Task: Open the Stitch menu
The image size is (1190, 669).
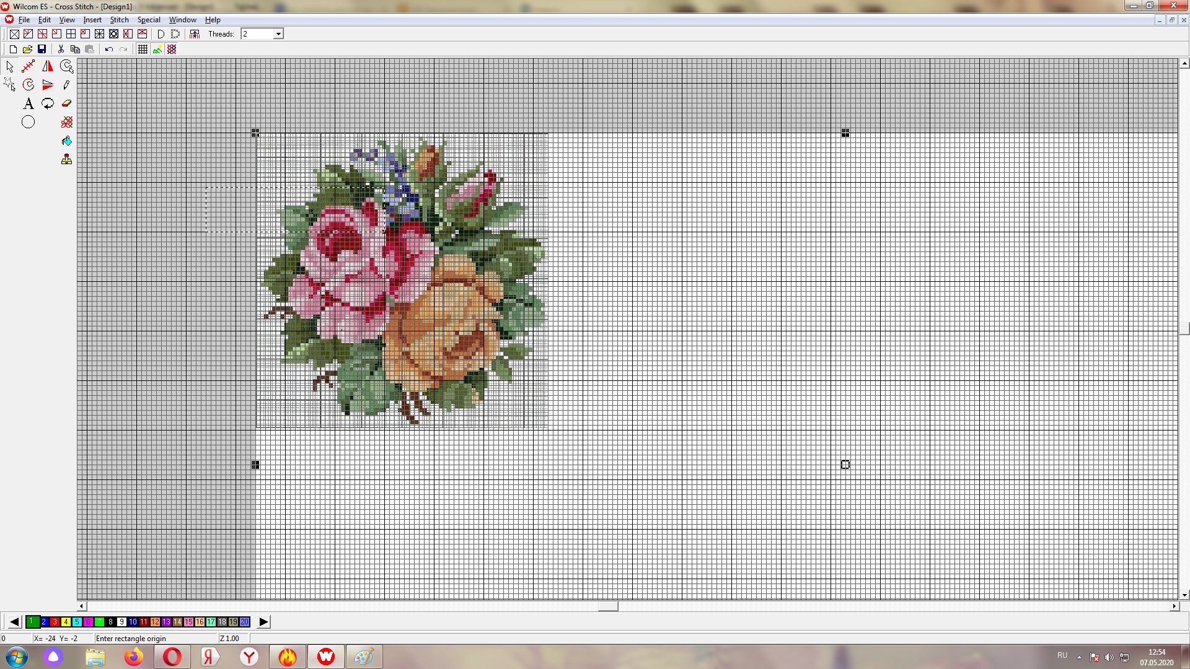Action: 119,20
